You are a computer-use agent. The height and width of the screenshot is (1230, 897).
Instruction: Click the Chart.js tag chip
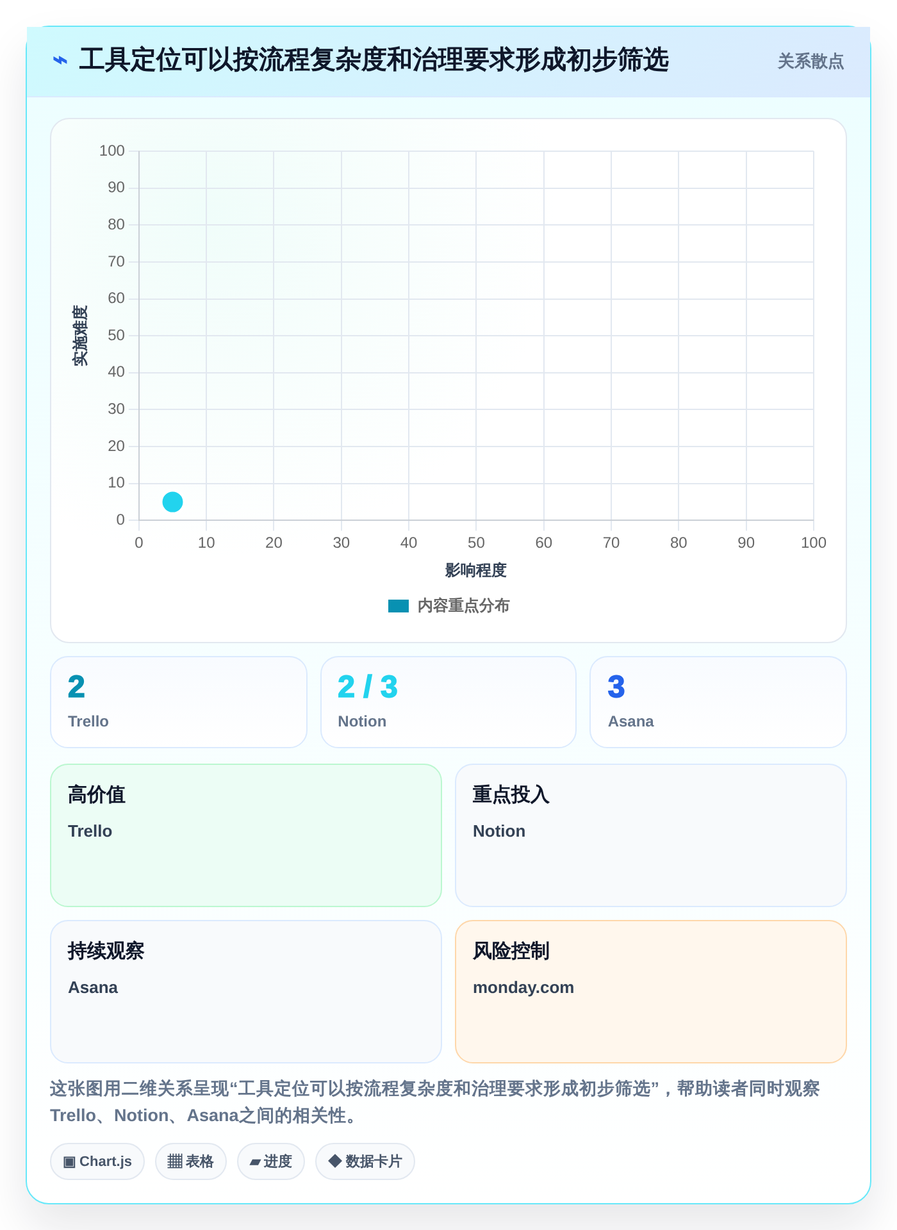pos(97,1161)
